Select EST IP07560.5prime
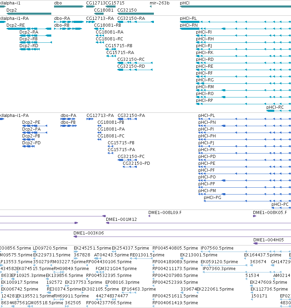 (x=217, y=248)
